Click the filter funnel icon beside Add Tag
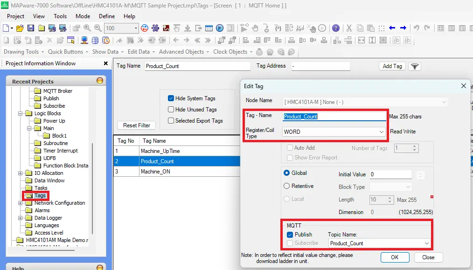 (x=414, y=66)
